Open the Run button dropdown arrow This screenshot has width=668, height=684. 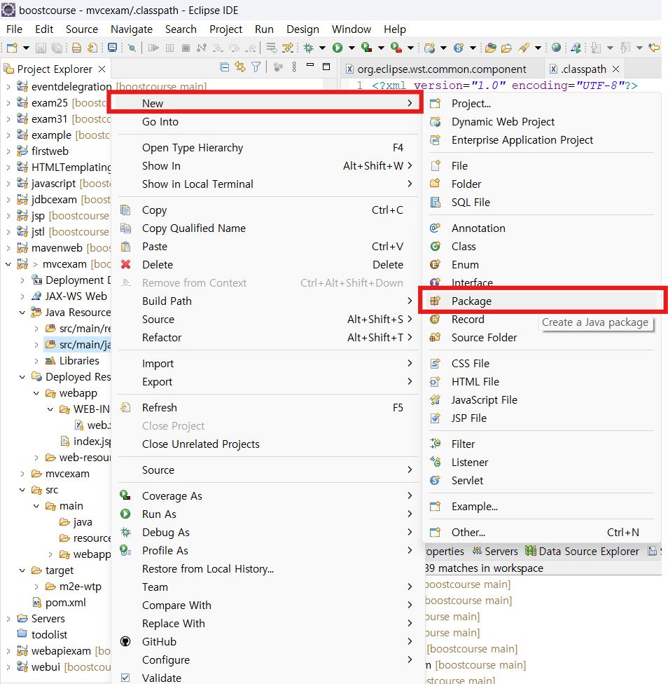tap(352, 48)
